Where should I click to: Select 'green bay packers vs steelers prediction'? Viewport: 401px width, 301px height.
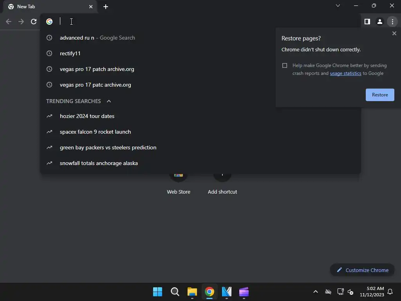(200, 147)
